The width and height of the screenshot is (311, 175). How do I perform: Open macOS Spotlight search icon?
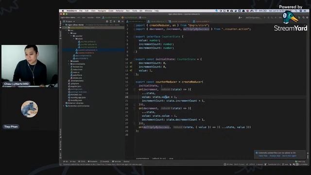coord(296,11)
